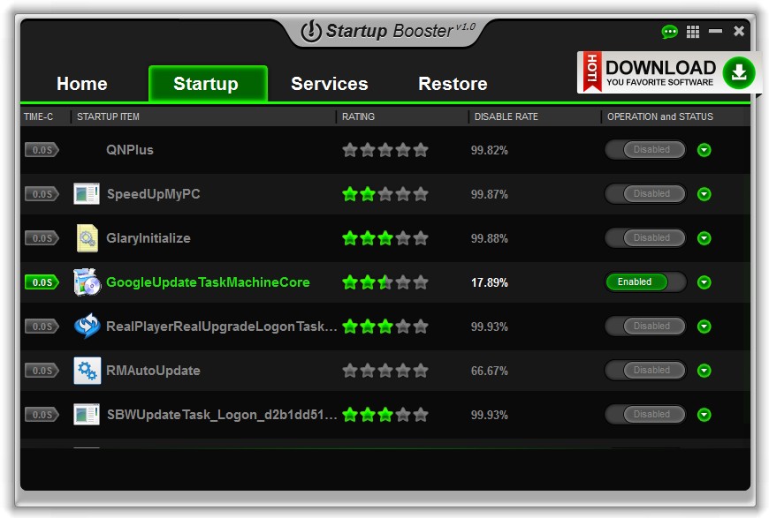The height and width of the screenshot is (518, 769).
Task: Click the GlaryInitialize 0.0S time badge
Action: (x=42, y=238)
